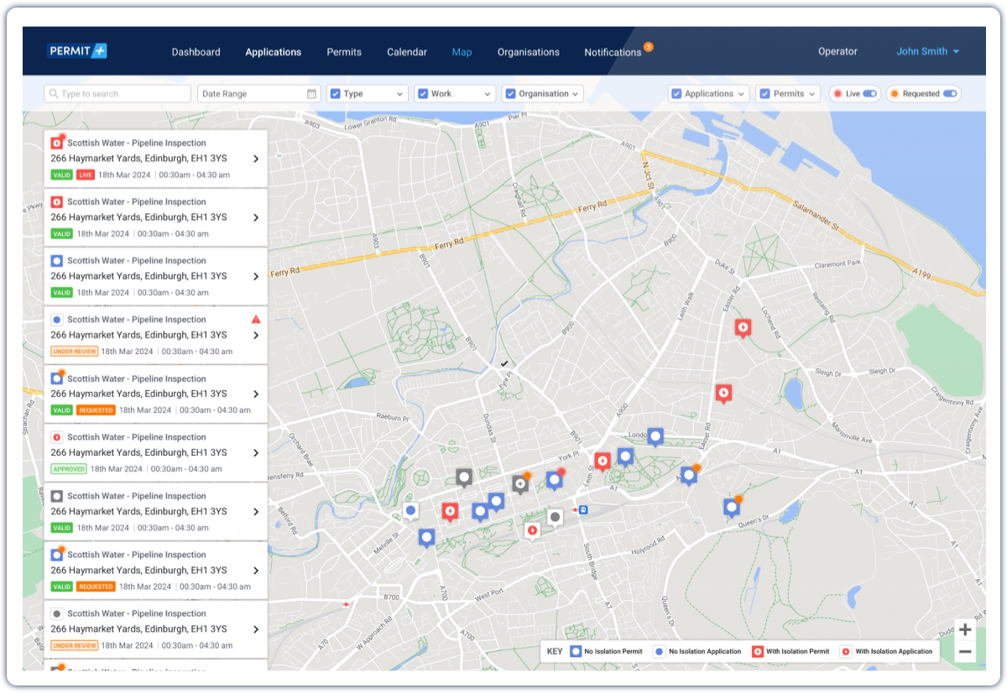Select the red isolation marker beside Leith St
This screenshot has width=1007, height=693.
coord(602,461)
